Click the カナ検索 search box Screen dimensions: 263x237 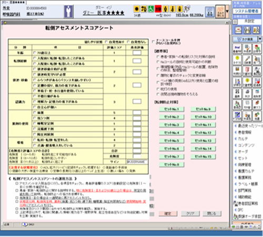[245, 39]
